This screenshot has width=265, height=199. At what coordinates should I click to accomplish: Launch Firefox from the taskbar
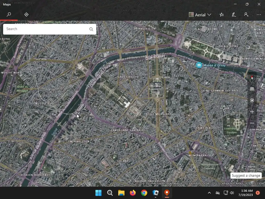tap(133, 193)
